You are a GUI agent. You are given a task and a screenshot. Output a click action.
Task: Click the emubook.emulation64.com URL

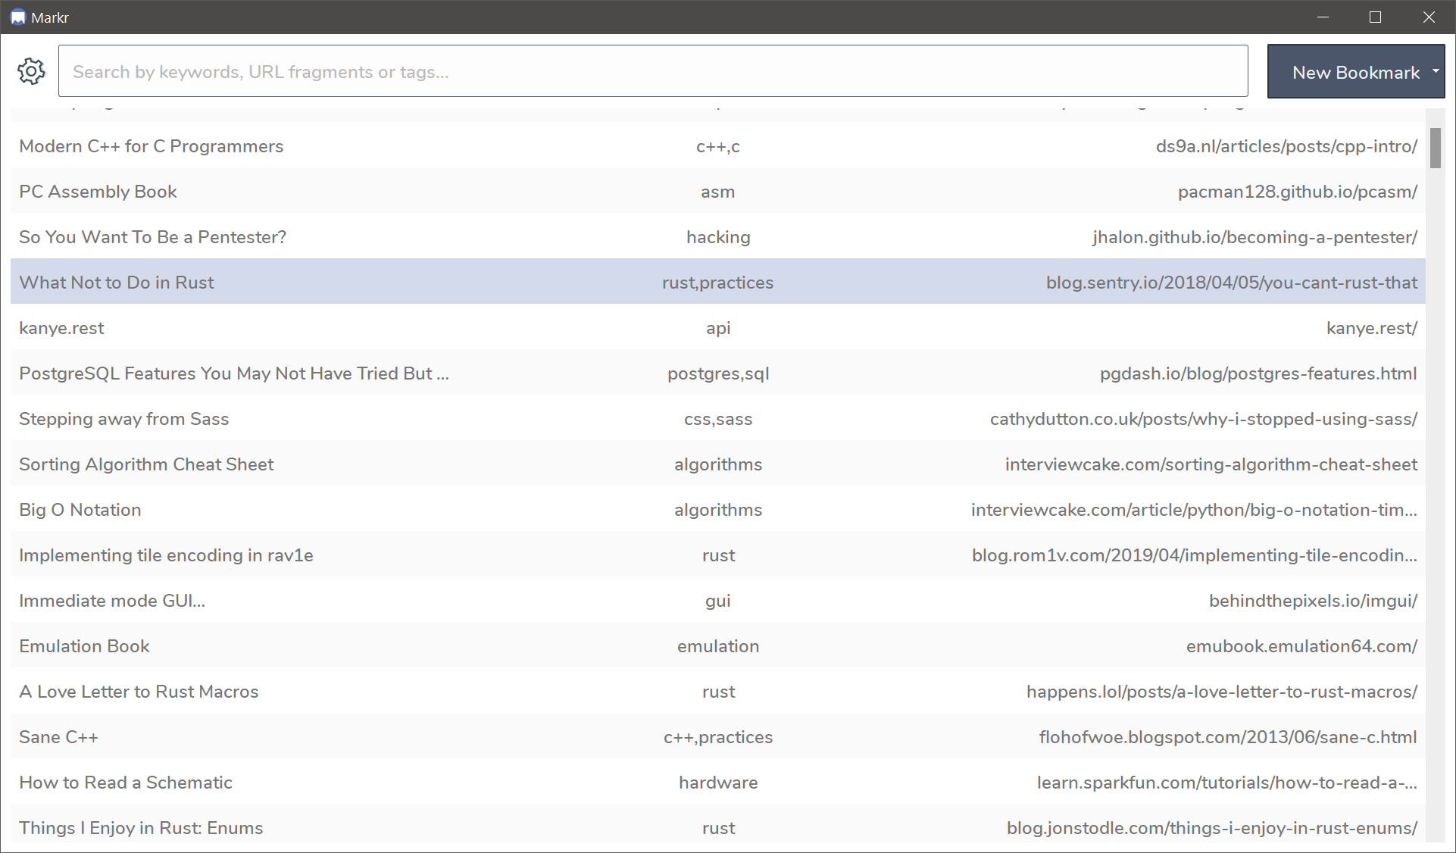tap(1301, 646)
